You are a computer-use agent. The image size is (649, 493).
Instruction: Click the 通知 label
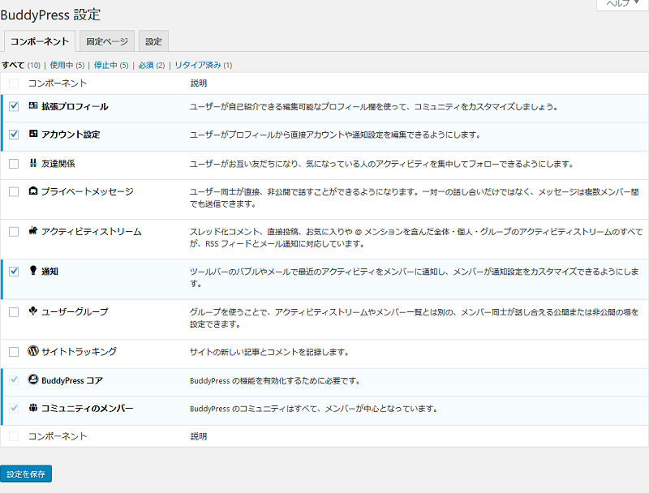tap(49, 272)
